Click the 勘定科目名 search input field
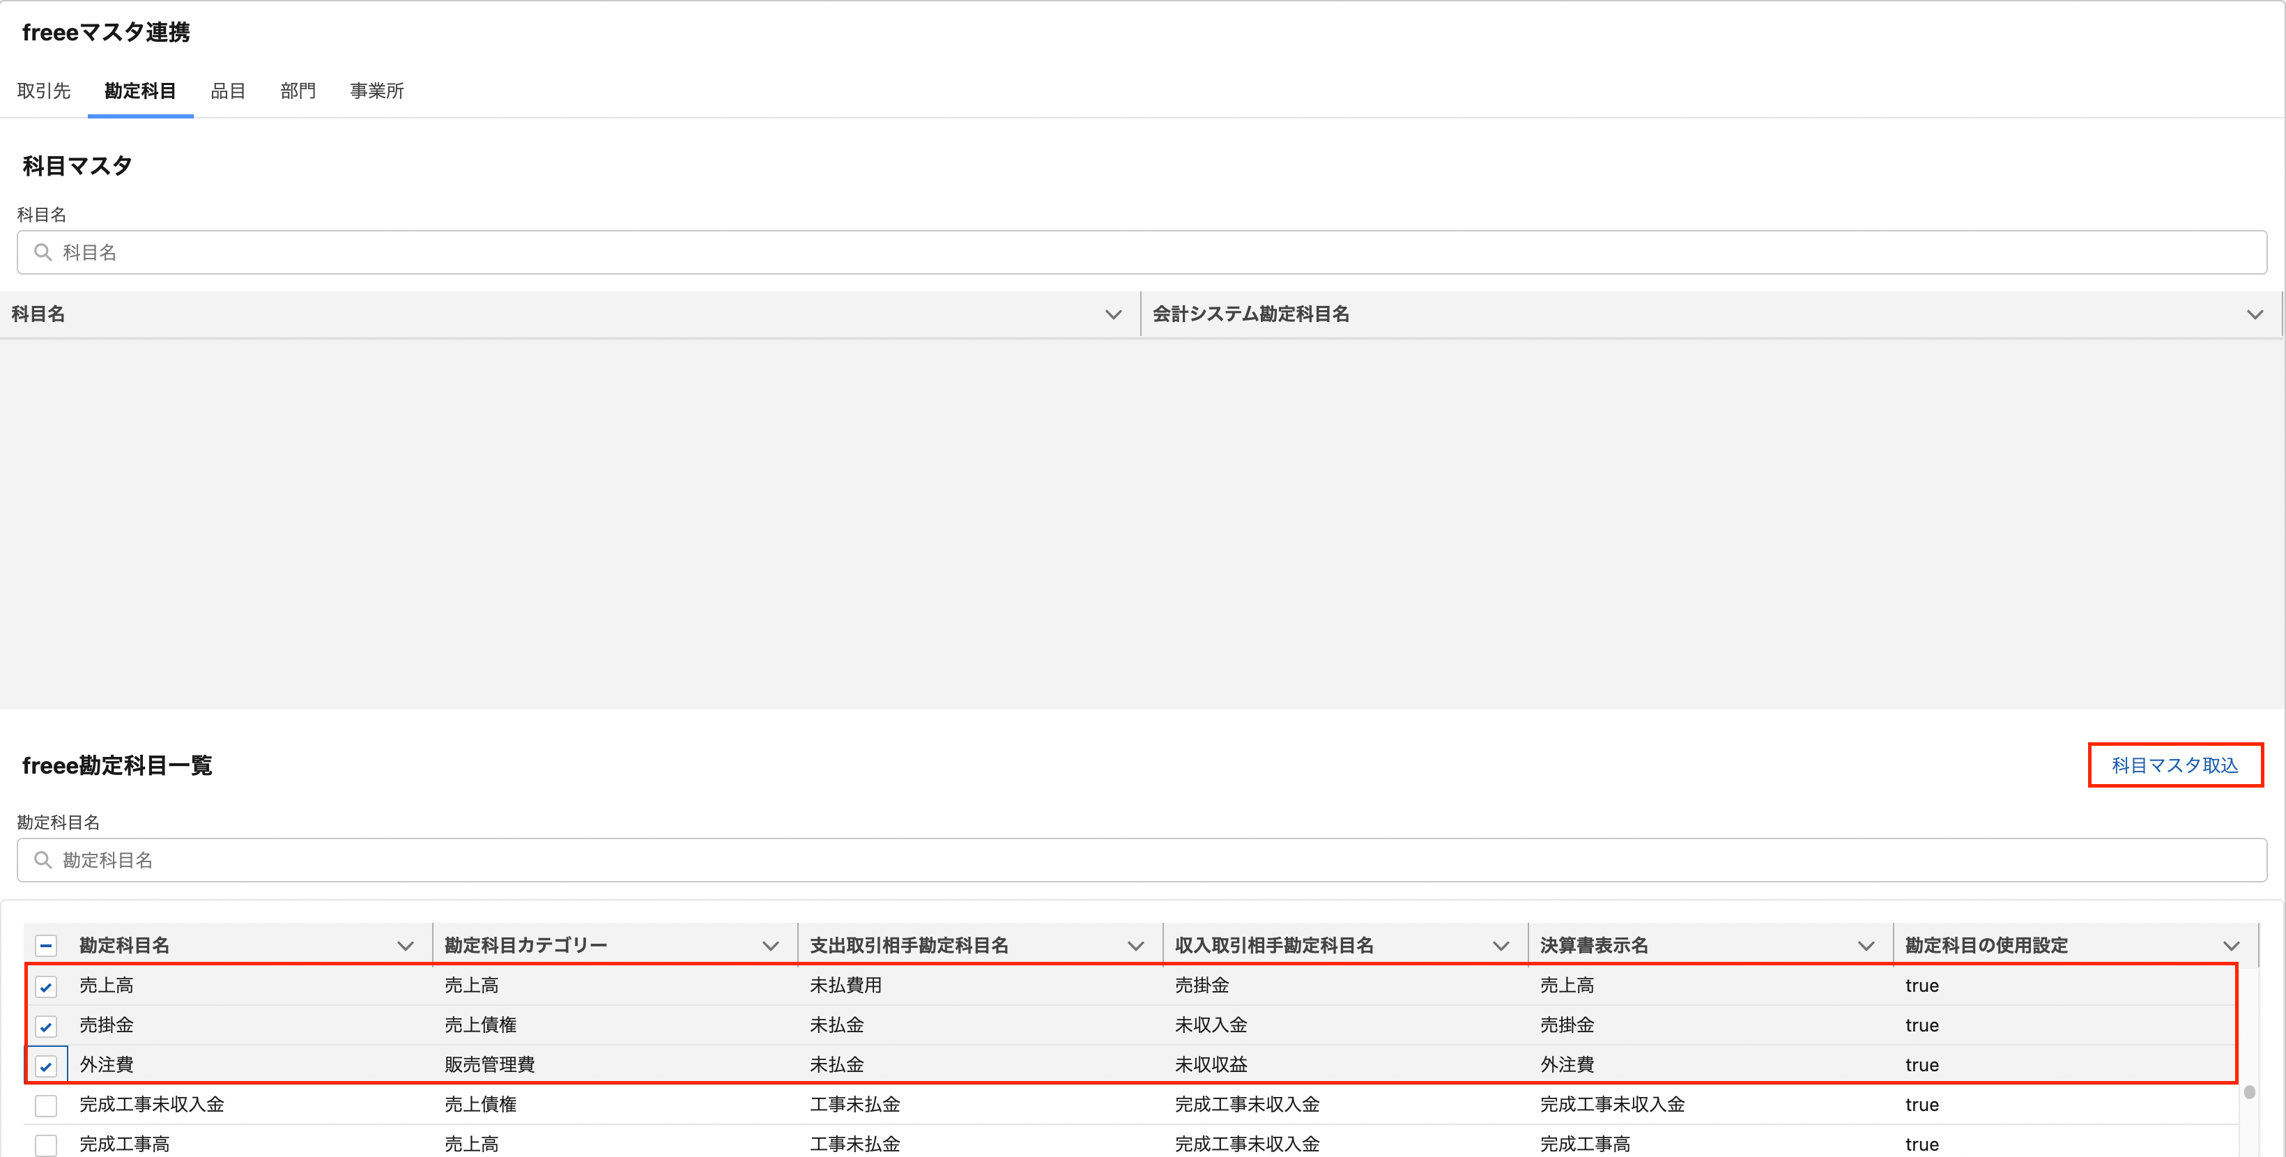 pyautogui.click(x=1141, y=860)
